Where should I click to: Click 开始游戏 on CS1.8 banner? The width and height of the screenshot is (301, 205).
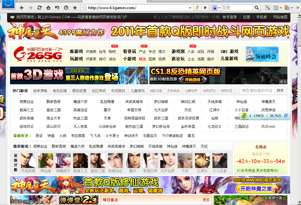click(x=192, y=80)
